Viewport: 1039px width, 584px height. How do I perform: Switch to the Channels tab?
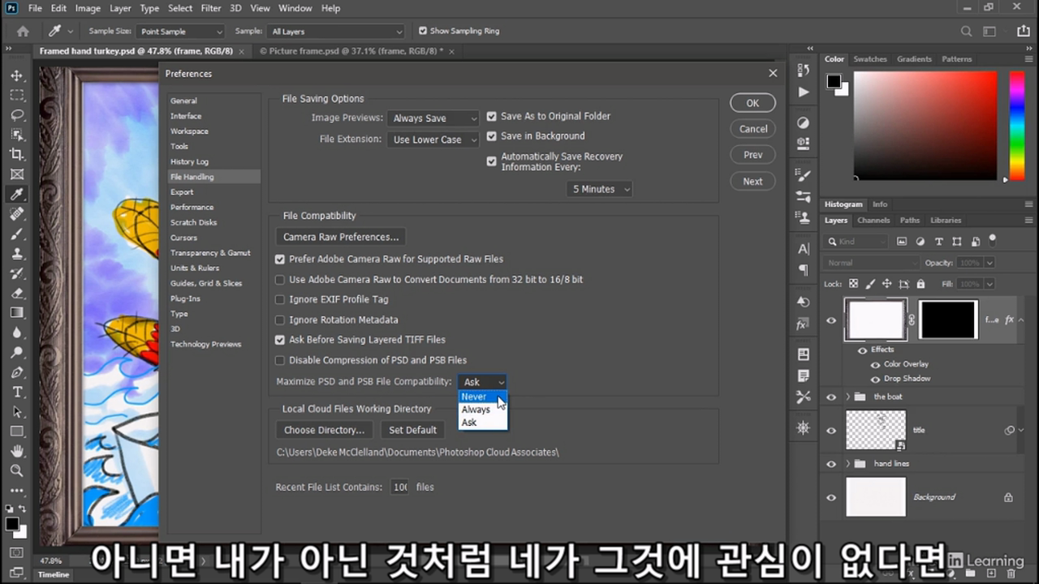(873, 221)
